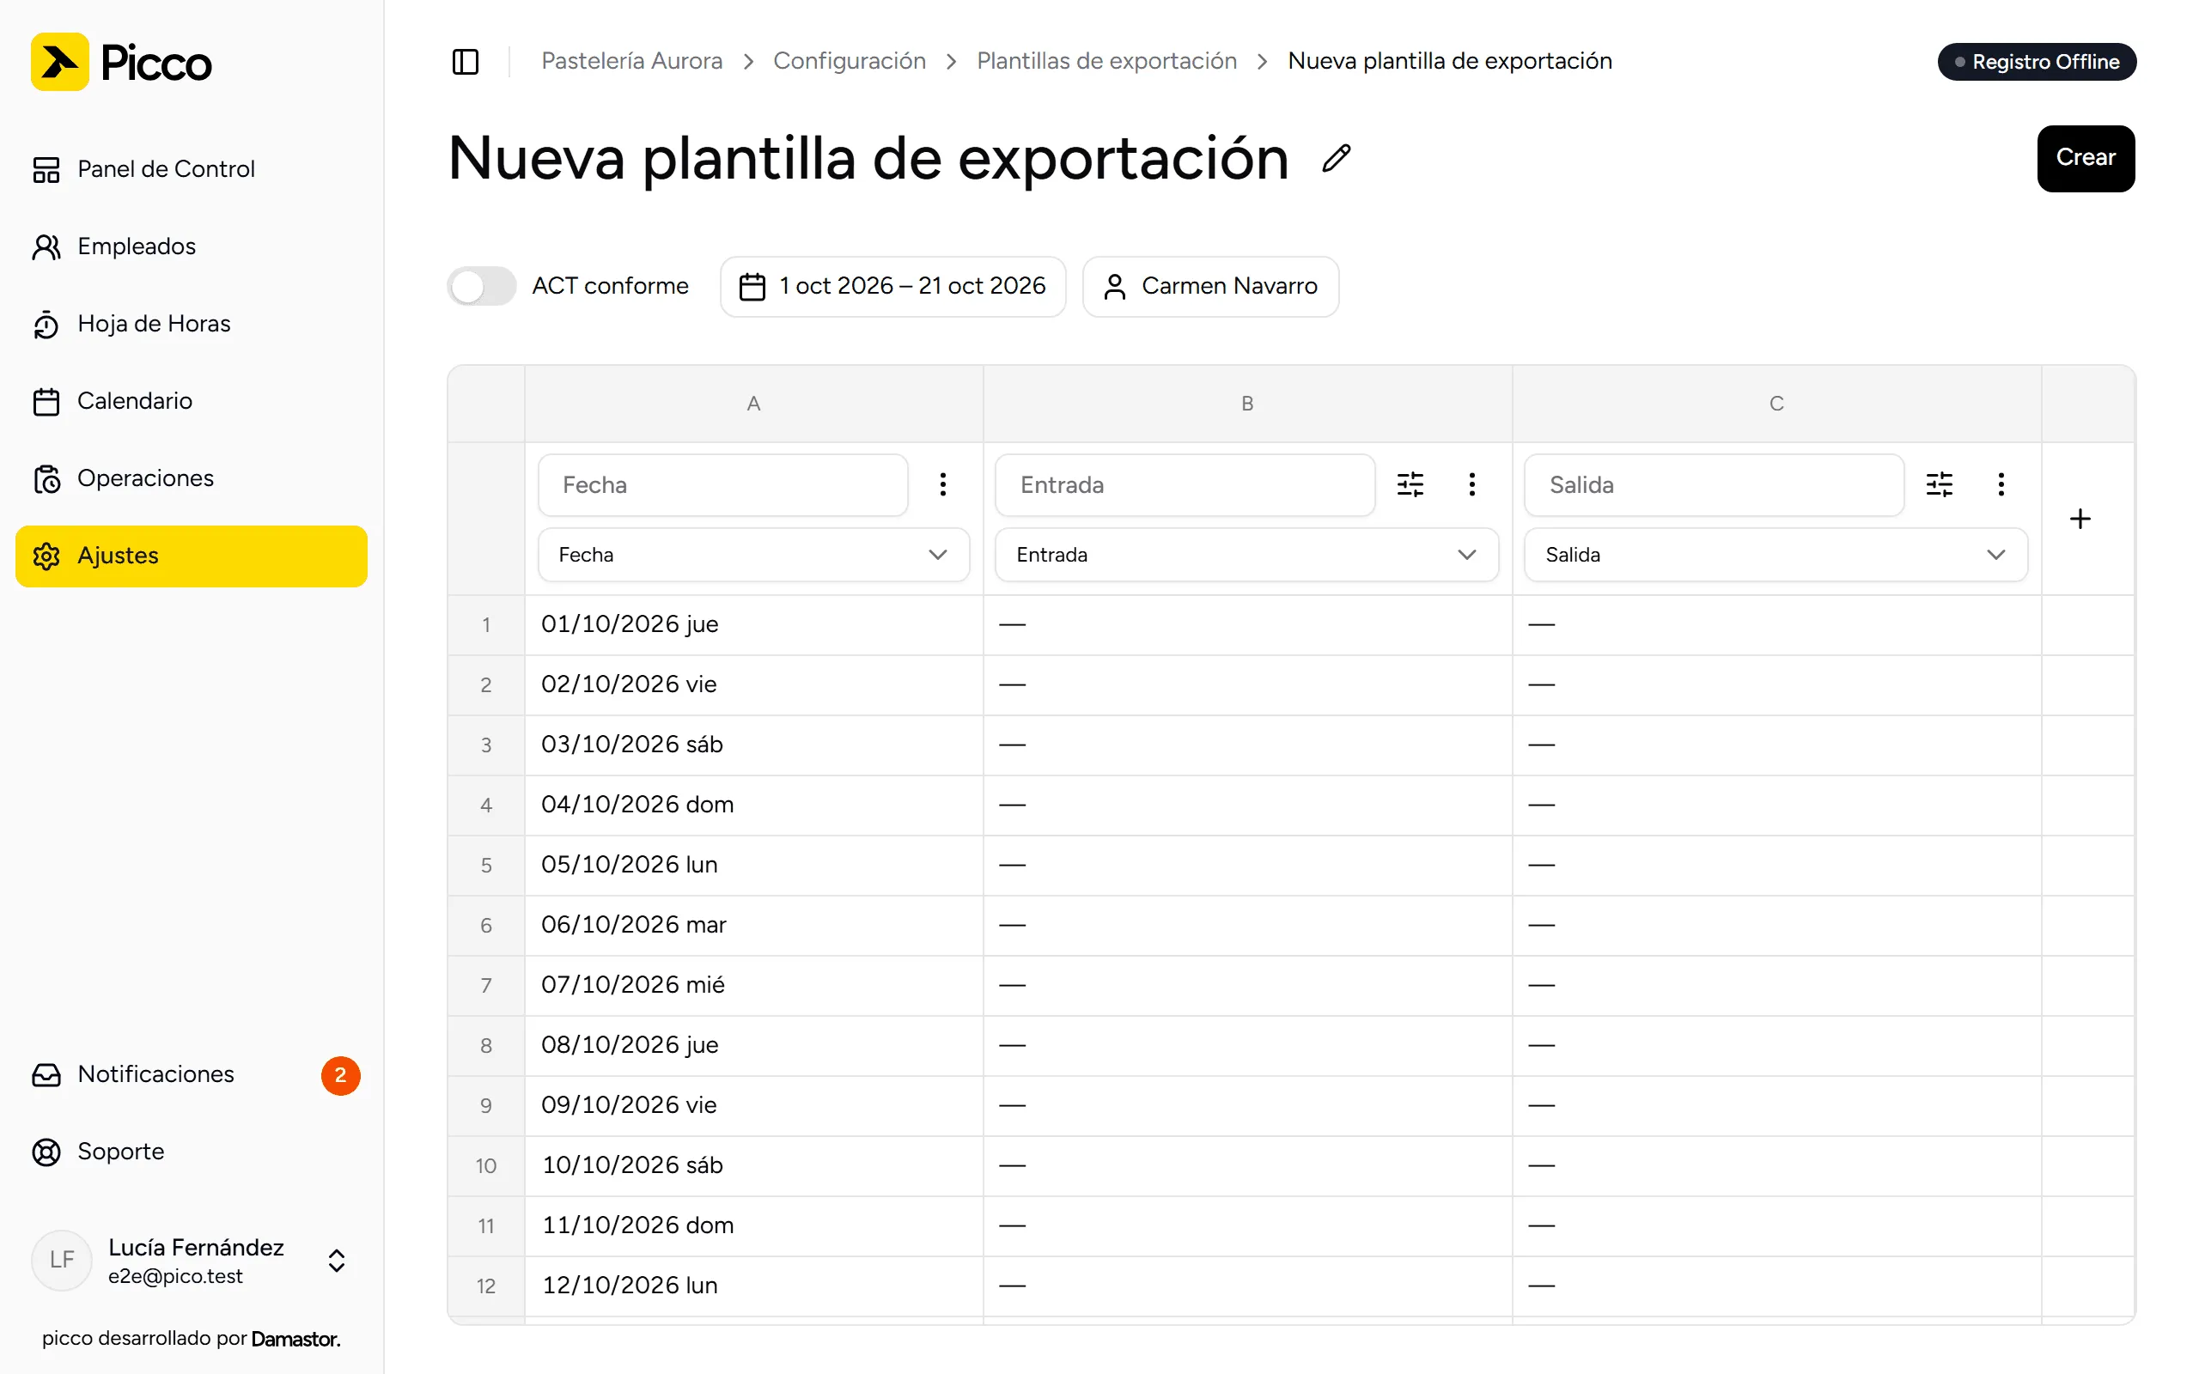Click the pencil icon to rename template
The height and width of the screenshot is (1374, 2199).
[x=1336, y=158]
